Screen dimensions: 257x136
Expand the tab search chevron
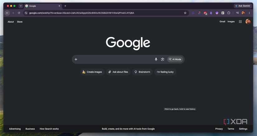pyautogui.click(x=21, y=6)
